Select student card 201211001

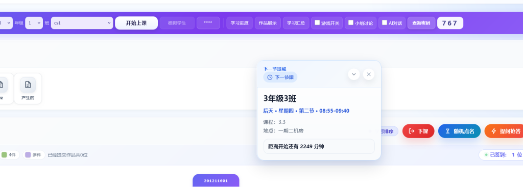pyautogui.click(x=216, y=180)
